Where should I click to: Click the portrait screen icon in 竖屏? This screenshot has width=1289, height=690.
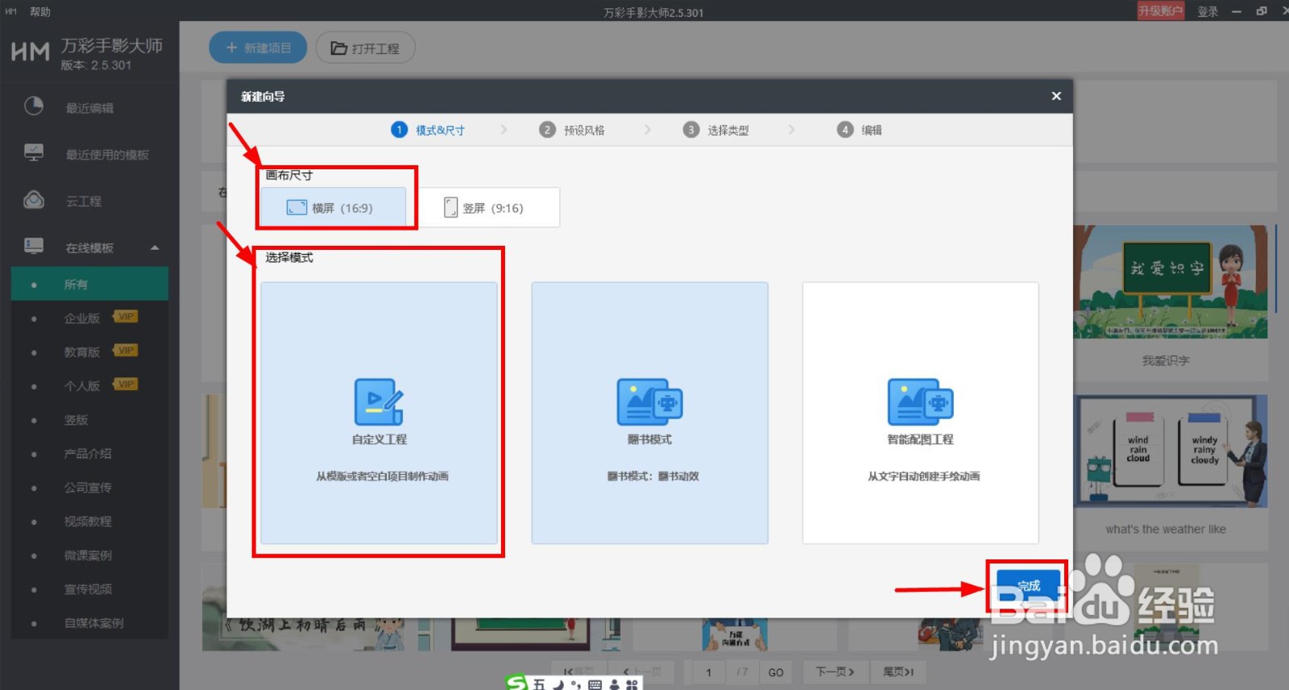pyautogui.click(x=451, y=207)
